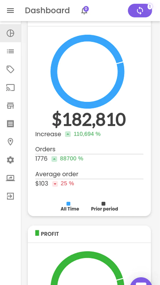Click the red down arrow beside 25 %
Image resolution: width=160 pixels, height=285 pixels.
[55, 184]
